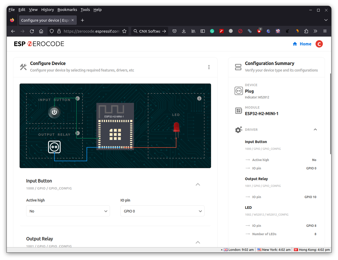Collapse the Input Button section
The image size is (338, 260).
click(x=198, y=184)
